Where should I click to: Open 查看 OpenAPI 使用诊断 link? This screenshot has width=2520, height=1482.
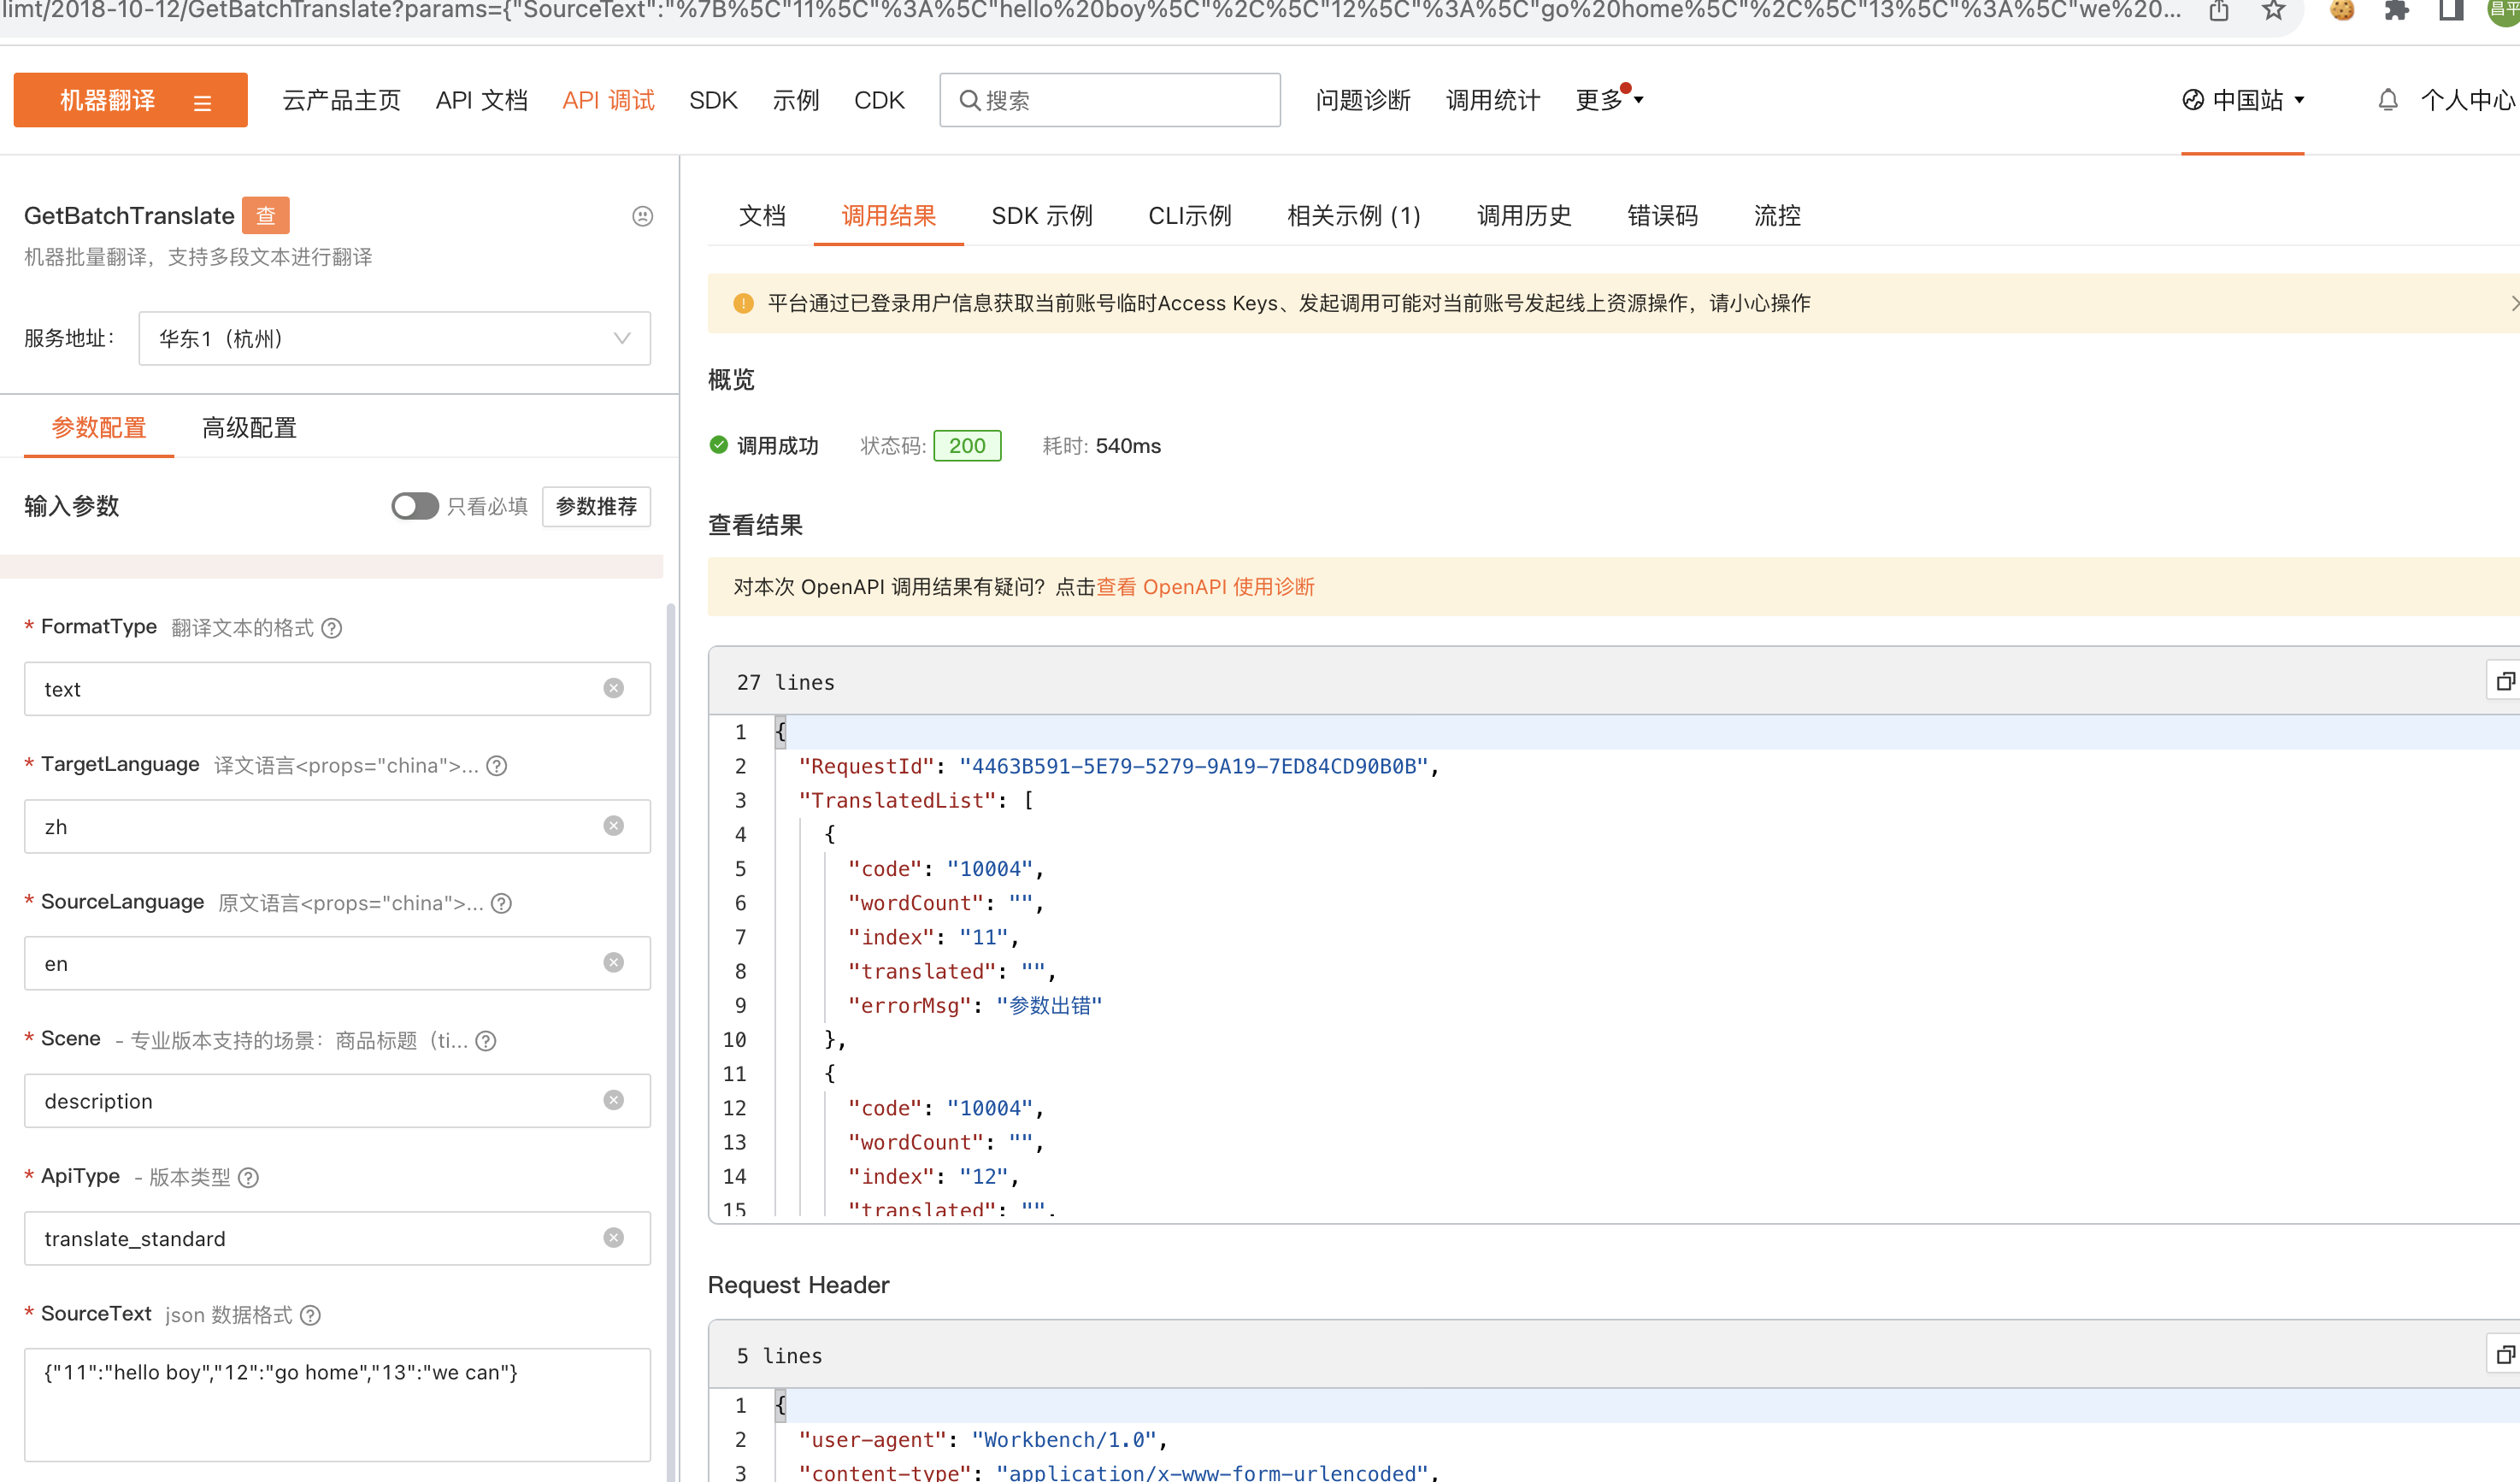pos(1205,586)
